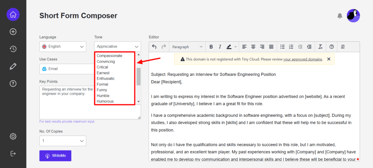Click the logout icon in sidebar
This screenshot has height=168, width=373.
[x=13, y=154]
